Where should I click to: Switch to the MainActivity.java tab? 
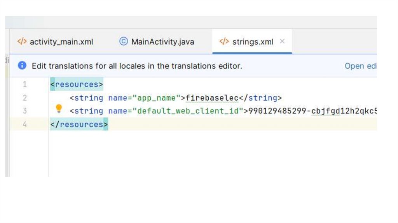(x=162, y=42)
